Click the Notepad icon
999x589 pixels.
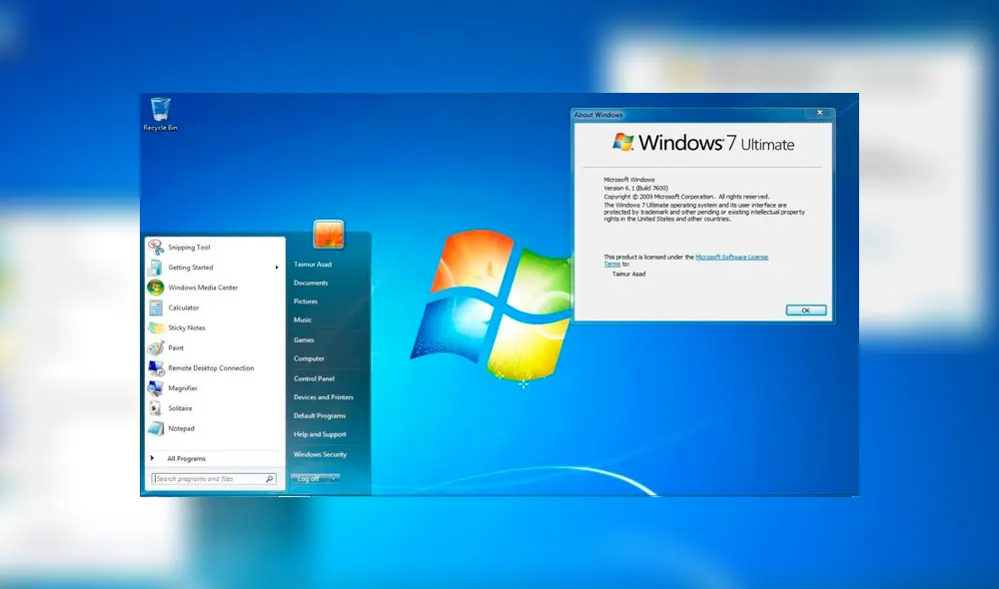(x=156, y=428)
